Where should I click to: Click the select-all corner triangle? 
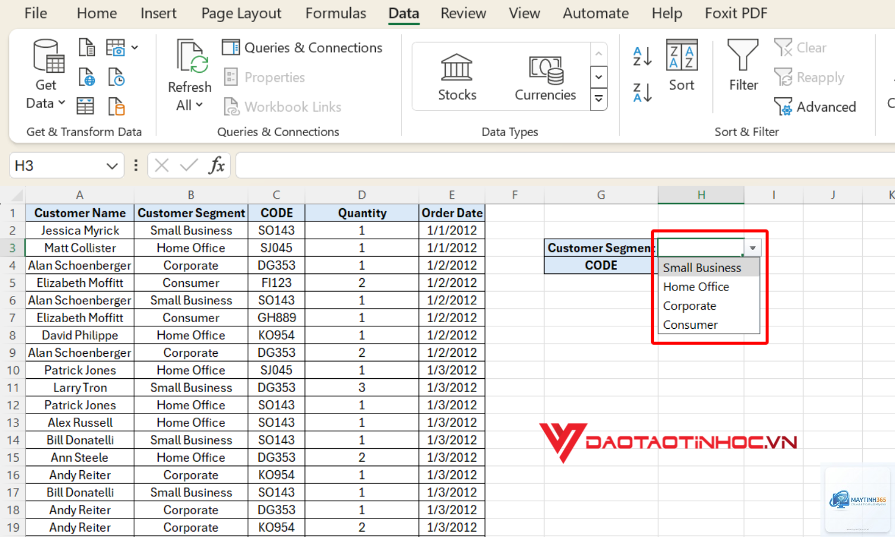(17, 195)
